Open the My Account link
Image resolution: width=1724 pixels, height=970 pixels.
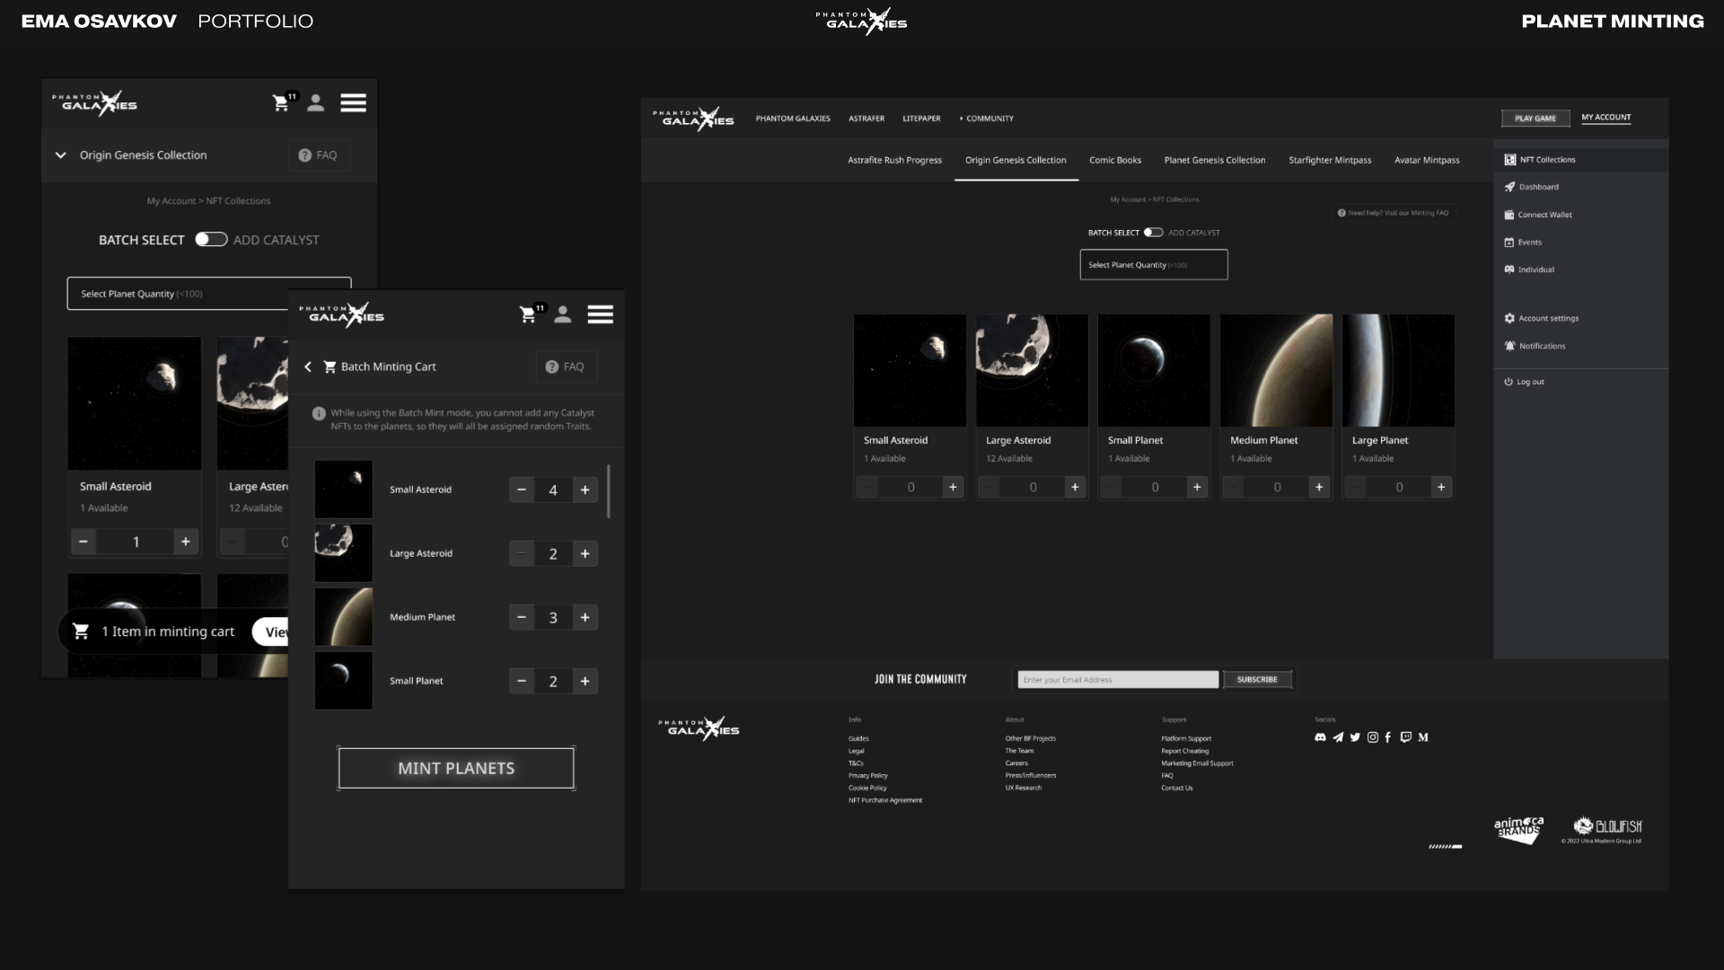[1606, 118]
